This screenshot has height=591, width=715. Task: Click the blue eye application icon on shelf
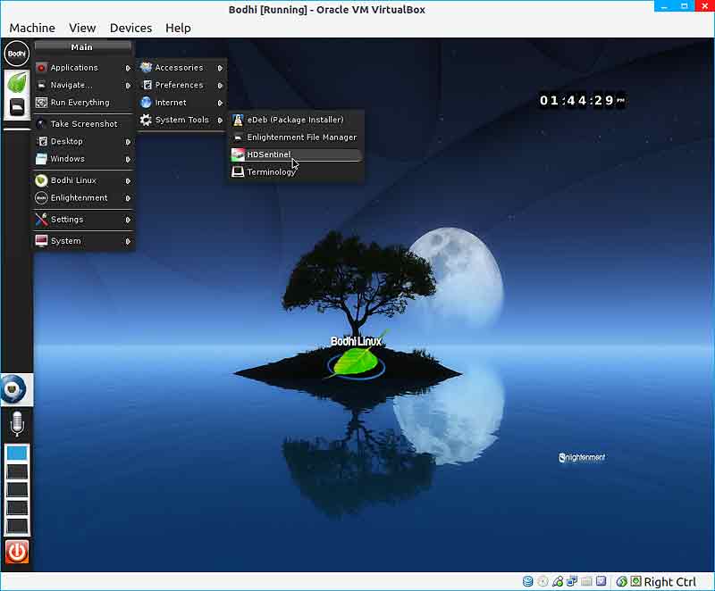click(14, 389)
